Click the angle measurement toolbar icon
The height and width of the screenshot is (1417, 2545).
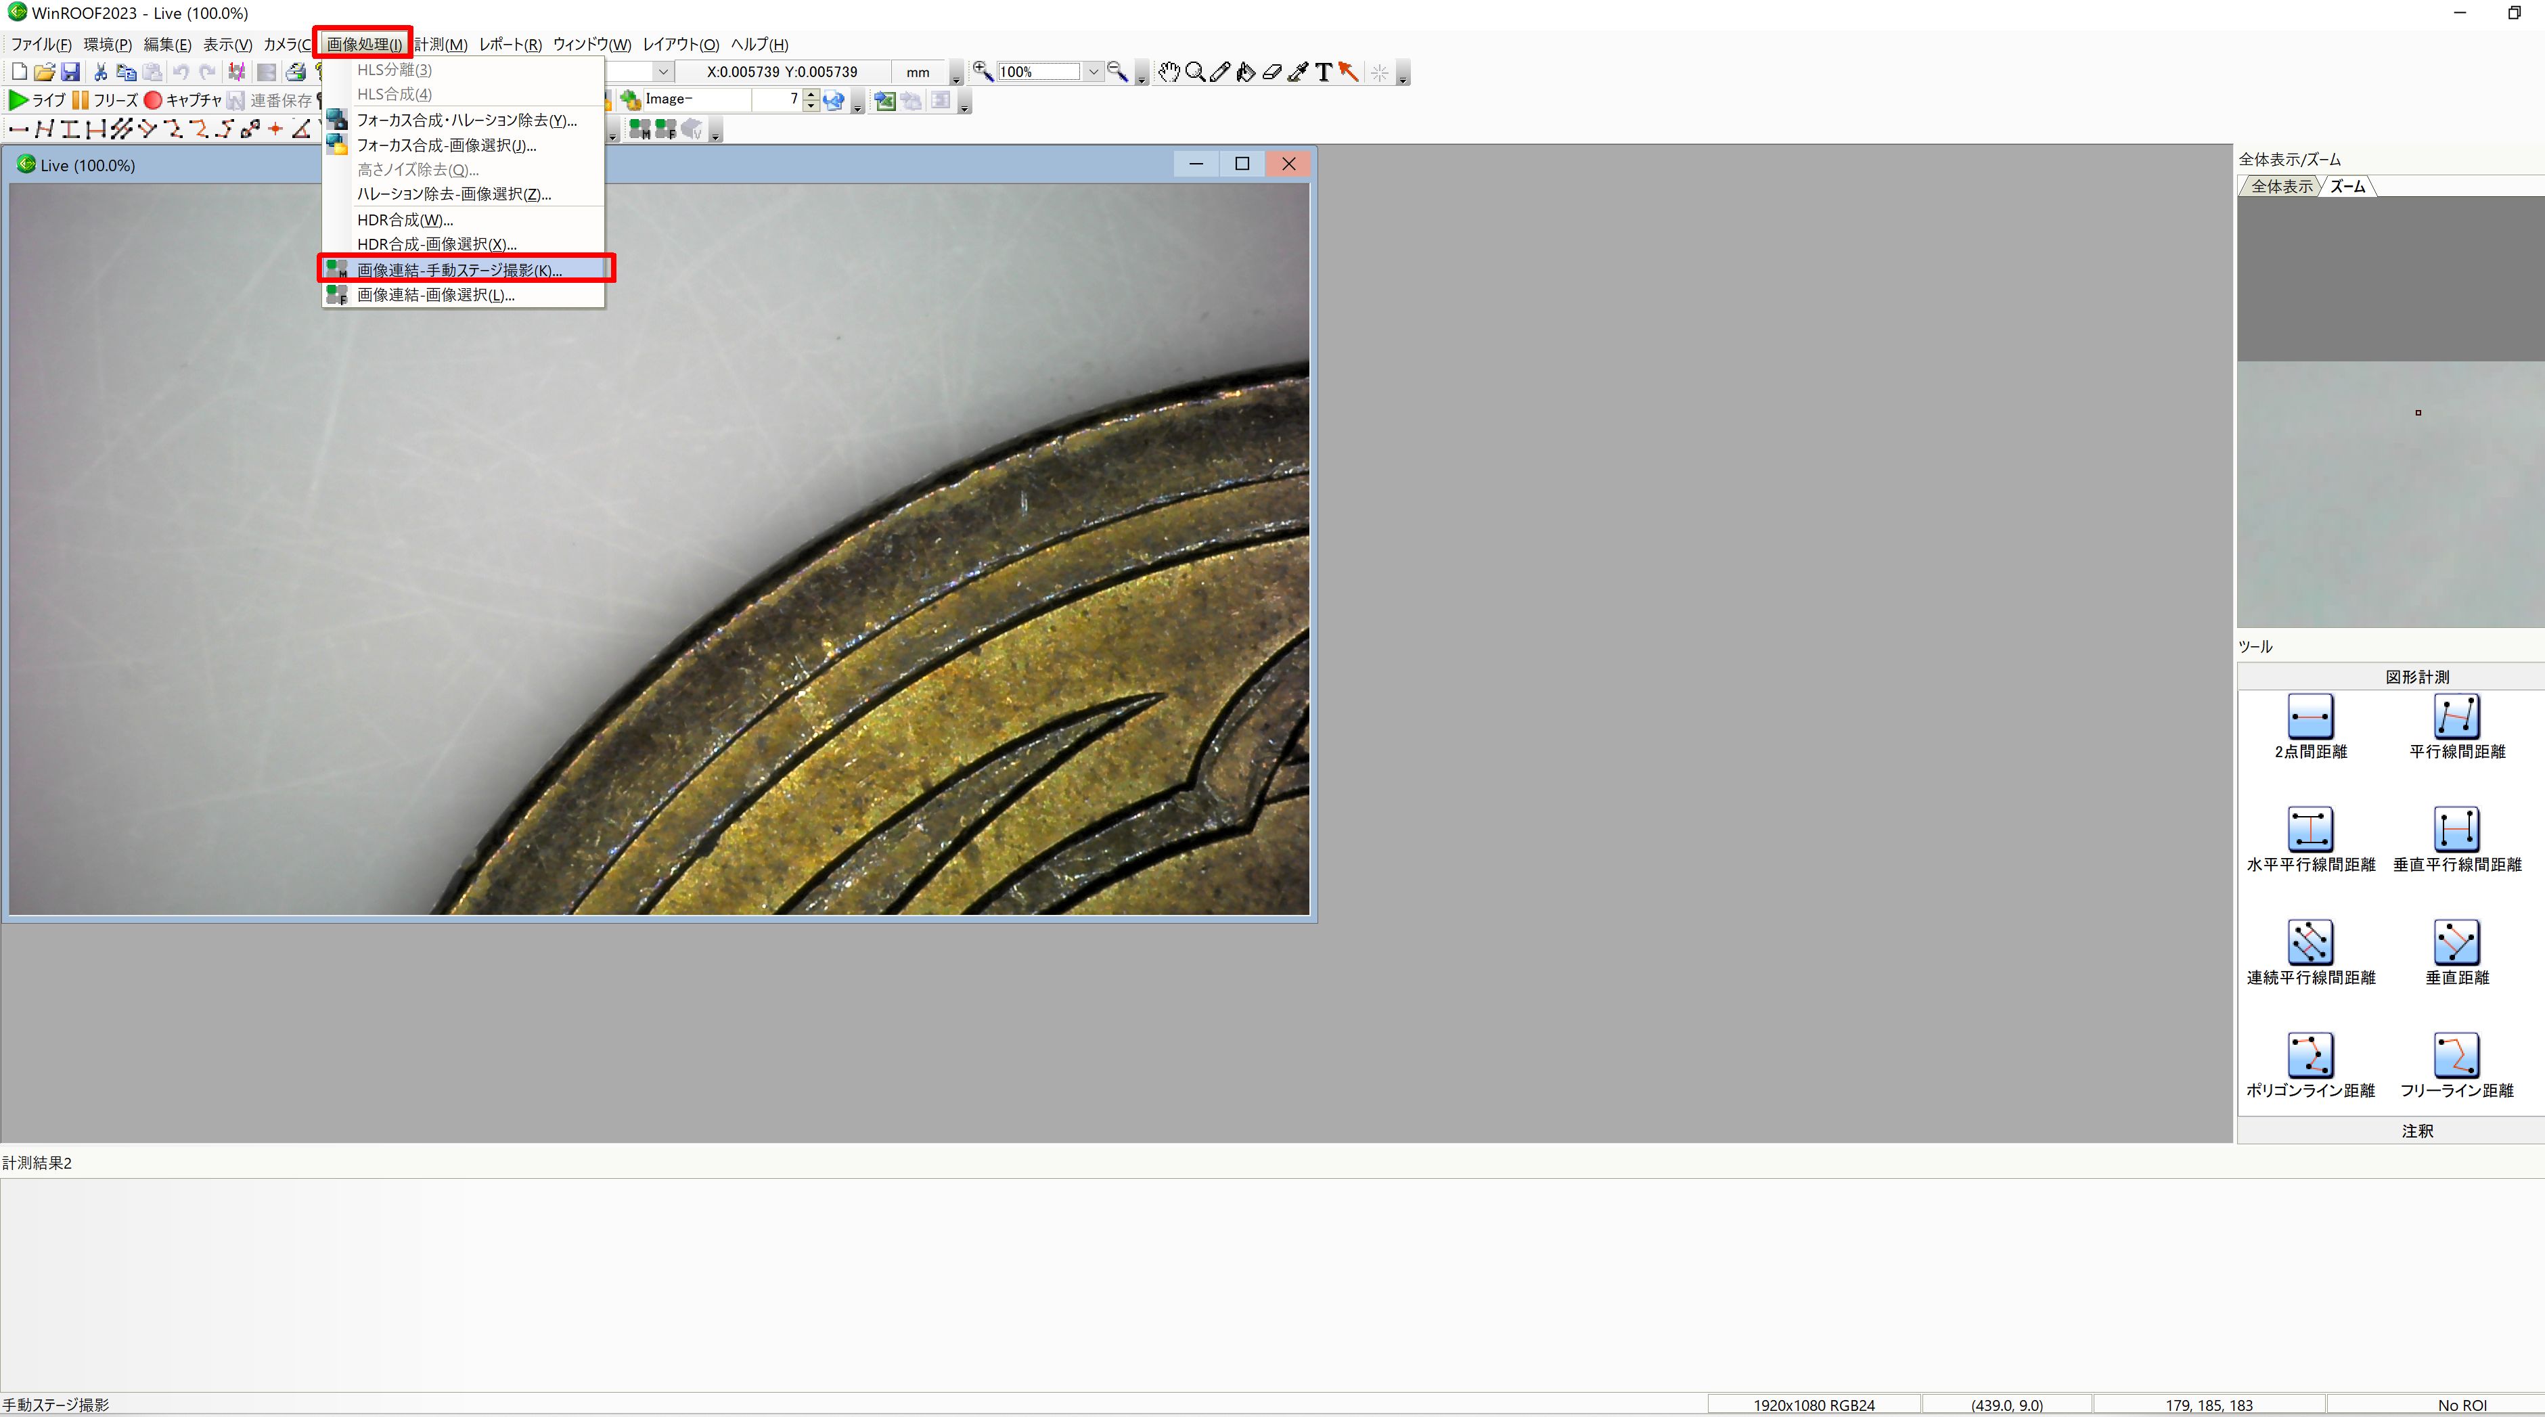[x=301, y=129]
